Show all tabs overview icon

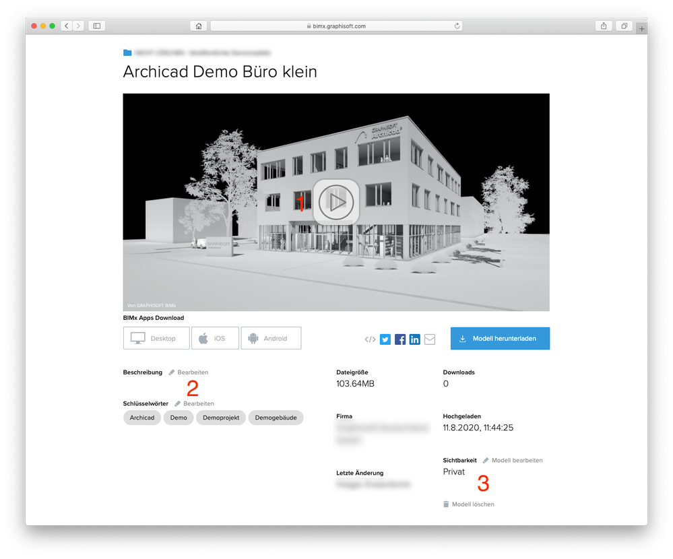pos(624,26)
